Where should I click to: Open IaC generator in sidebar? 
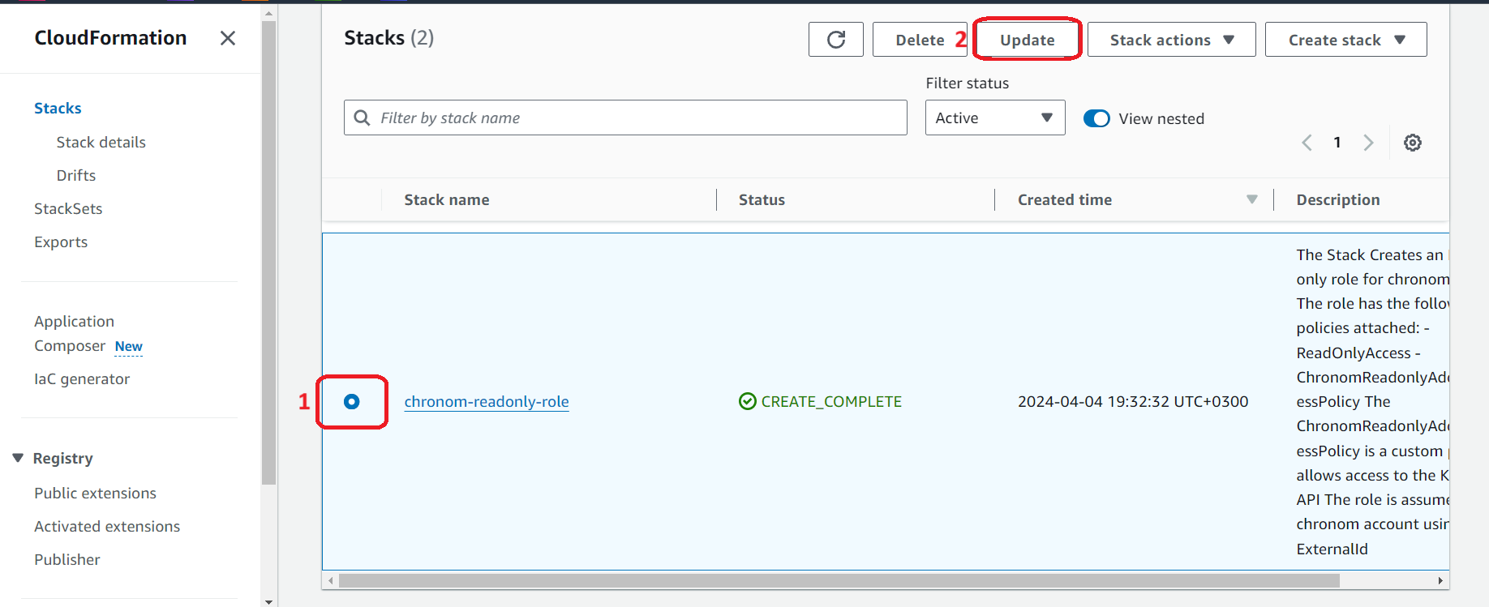point(82,378)
